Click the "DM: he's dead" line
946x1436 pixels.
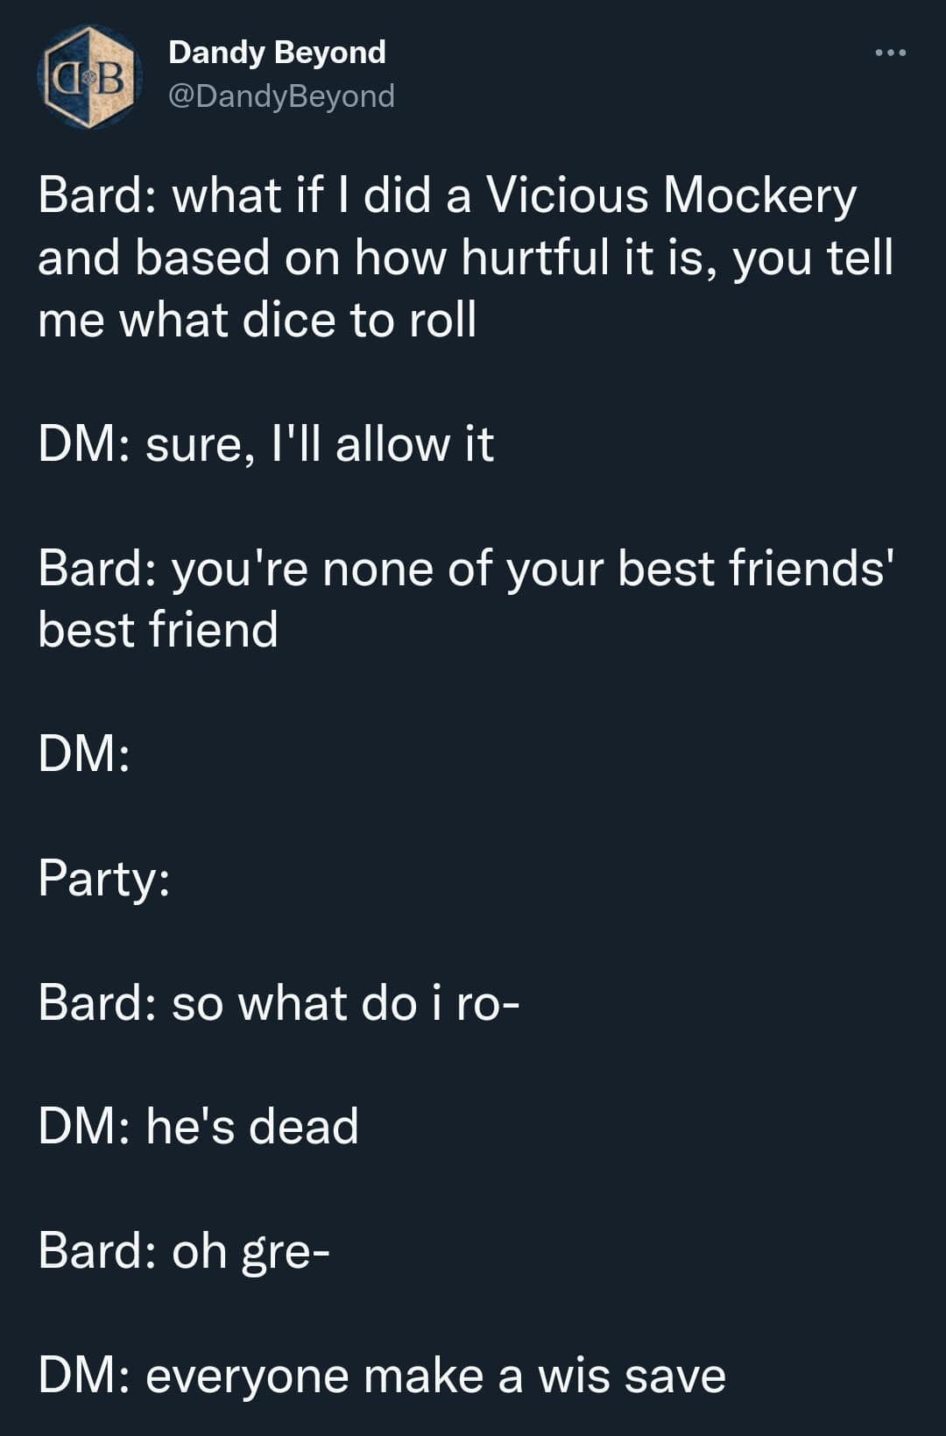point(198,1127)
